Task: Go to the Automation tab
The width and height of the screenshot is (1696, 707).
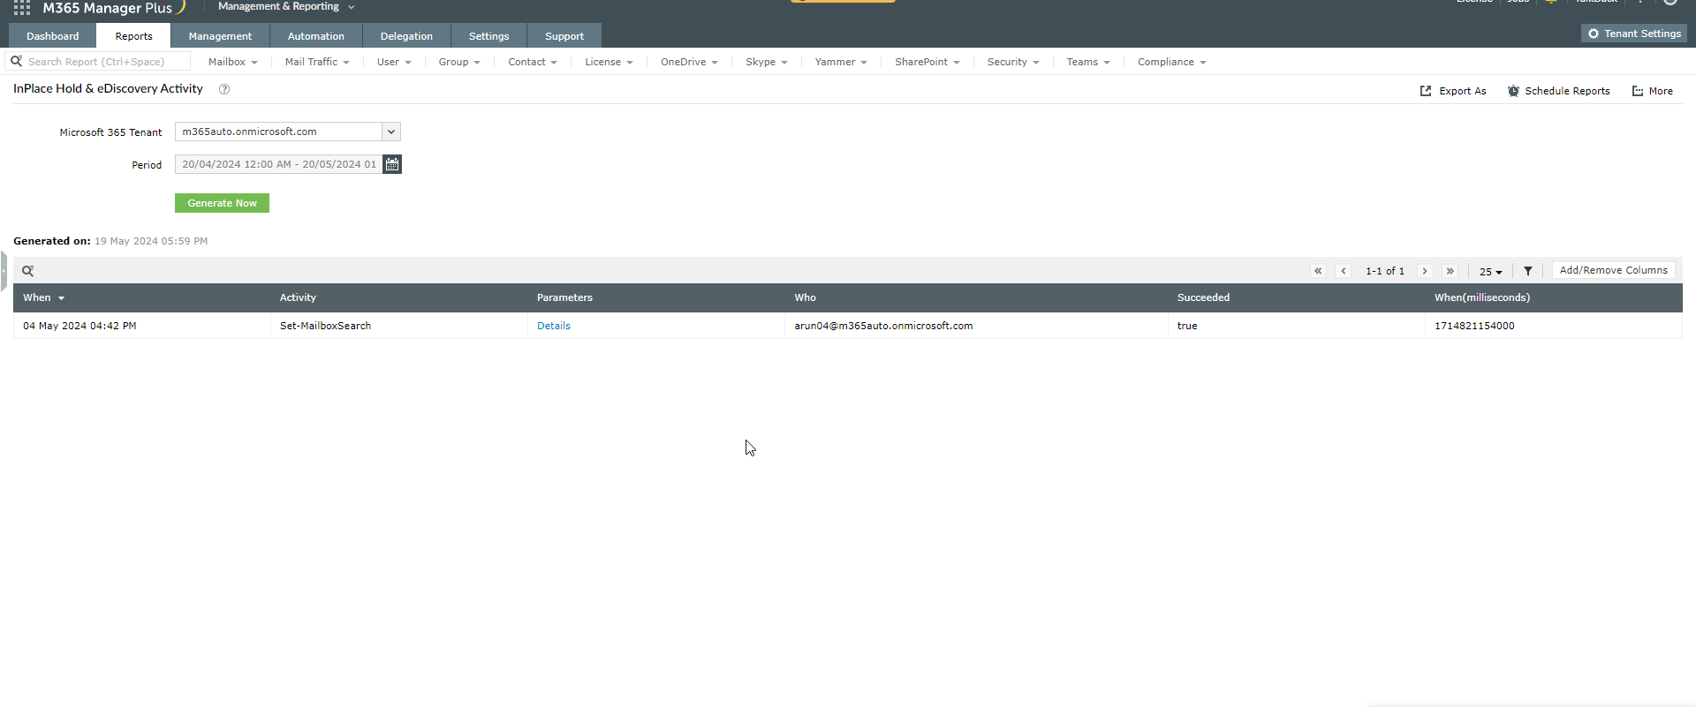Action: (316, 36)
